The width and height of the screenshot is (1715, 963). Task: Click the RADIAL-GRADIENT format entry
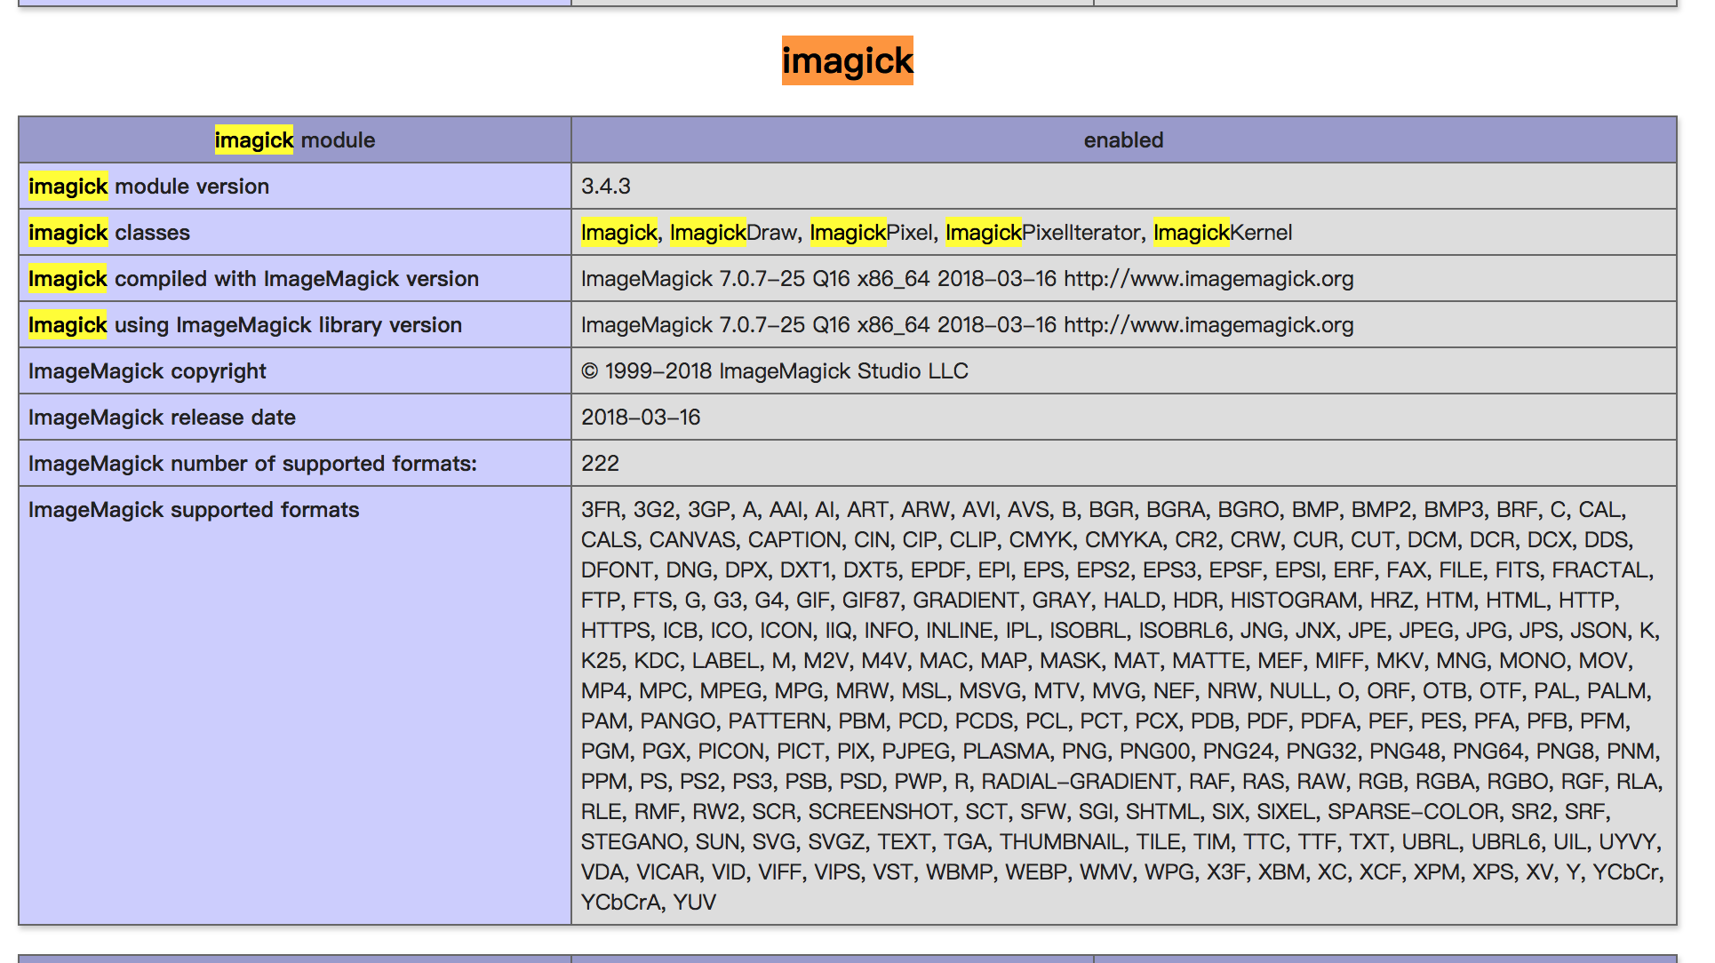pyautogui.click(x=1078, y=782)
